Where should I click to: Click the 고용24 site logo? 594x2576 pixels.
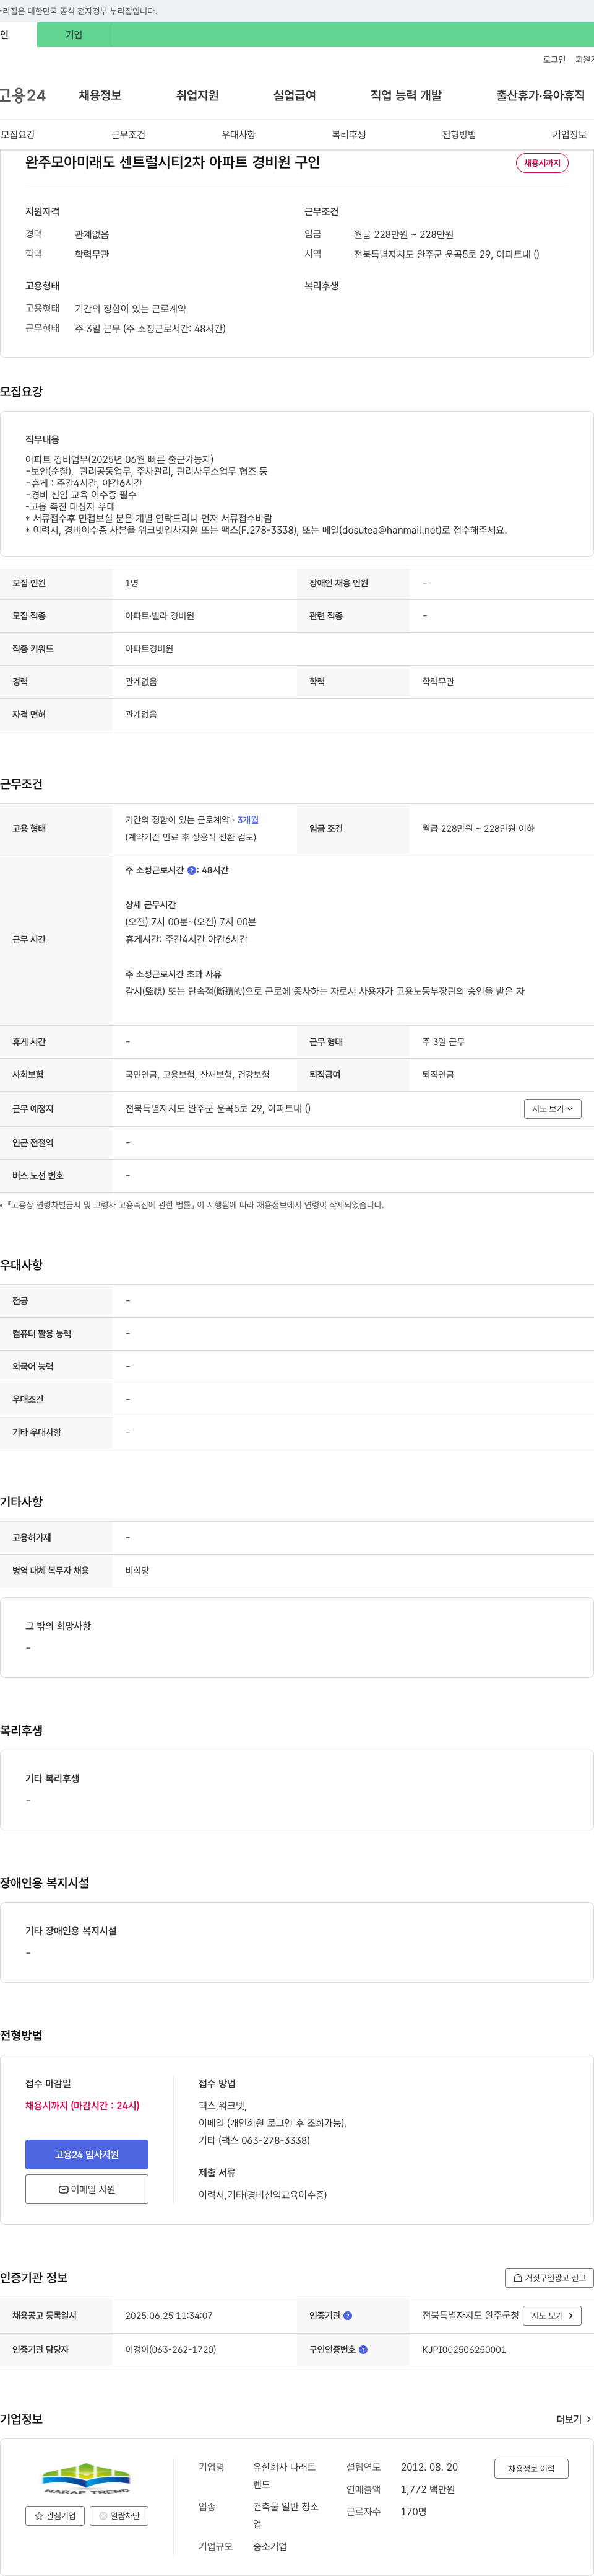(23, 95)
